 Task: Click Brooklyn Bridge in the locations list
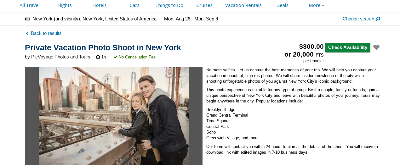221,110
